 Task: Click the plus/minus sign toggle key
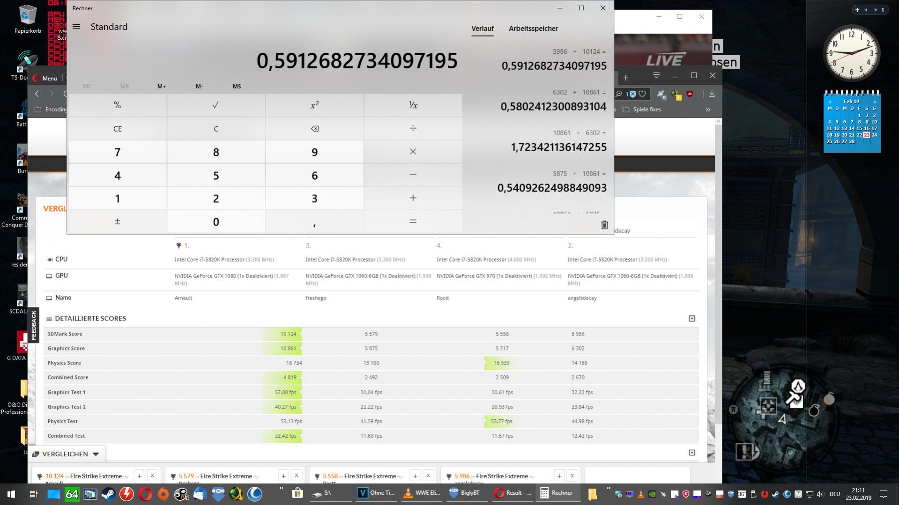[118, 221]
